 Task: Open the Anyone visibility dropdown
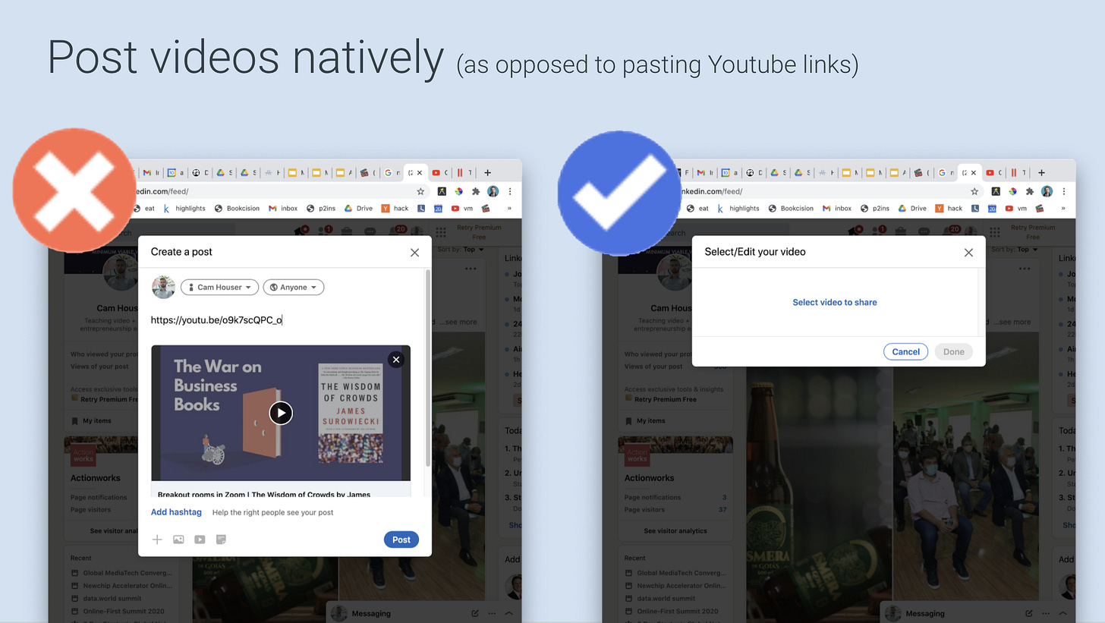294,288
